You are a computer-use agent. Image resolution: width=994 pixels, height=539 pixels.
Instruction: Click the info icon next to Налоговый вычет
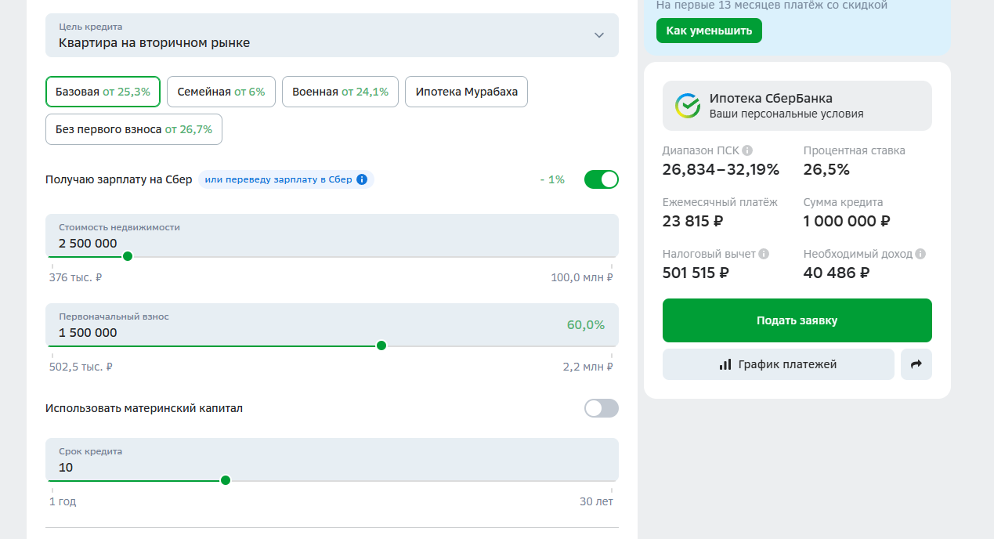(764, 254)
